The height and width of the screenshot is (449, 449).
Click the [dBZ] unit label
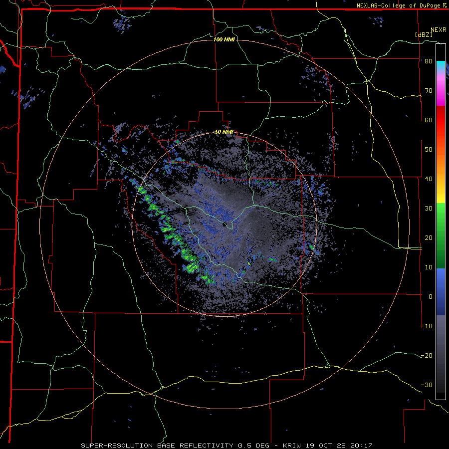pos(424,34)
